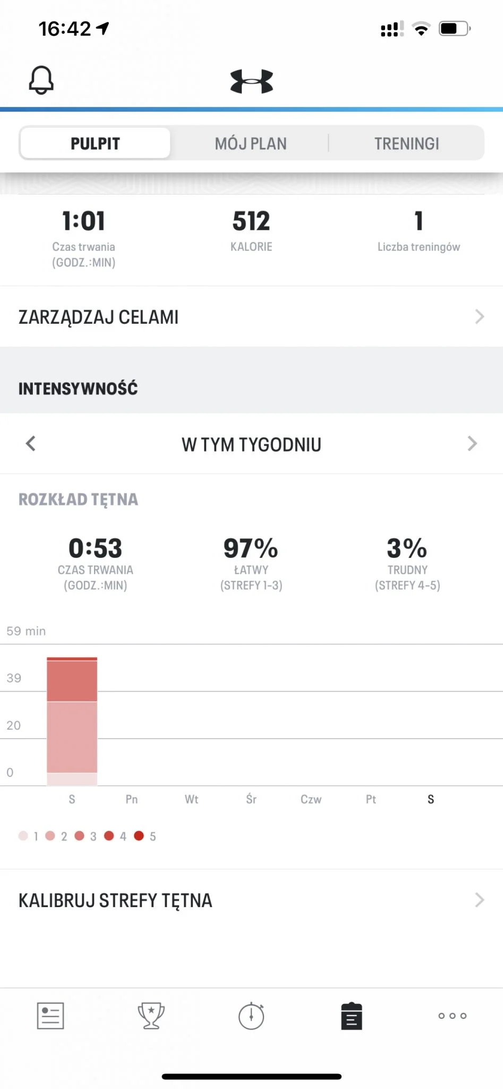This screenshot has width=503, height=1089.
Task: Open the TRENINGI tab
Action: tap(406, 143)
